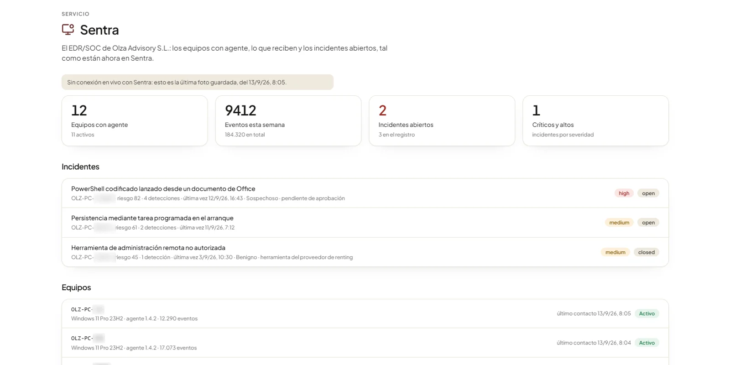Click the 'Sin conexión en vivo con Sentra' notice
Screen dimensions: 730x365
coord(198,82)
